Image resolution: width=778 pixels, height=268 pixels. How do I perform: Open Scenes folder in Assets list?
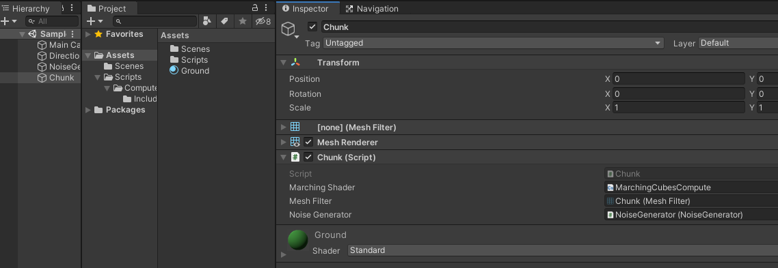click(x=190, y=49)
